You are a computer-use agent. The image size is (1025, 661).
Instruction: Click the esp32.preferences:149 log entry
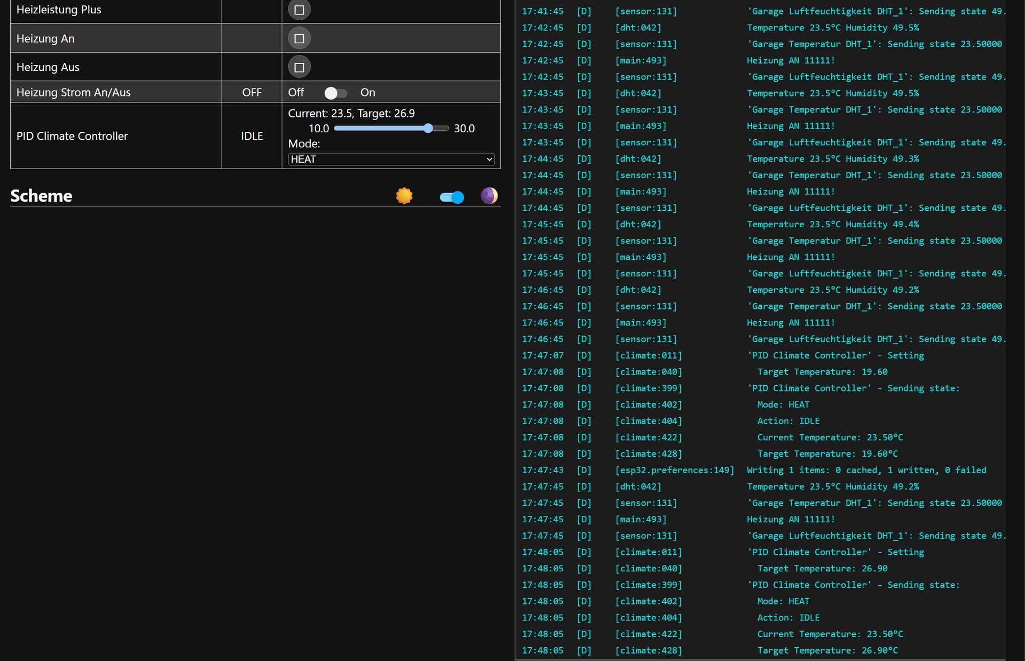pyautogui.click(x=674, y=470)
